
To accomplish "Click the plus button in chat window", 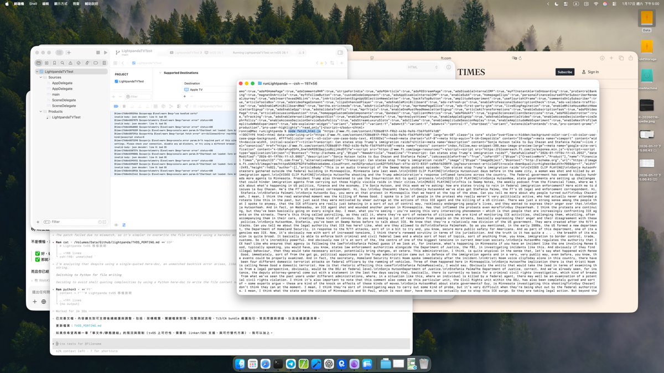I will pos(35,301).
